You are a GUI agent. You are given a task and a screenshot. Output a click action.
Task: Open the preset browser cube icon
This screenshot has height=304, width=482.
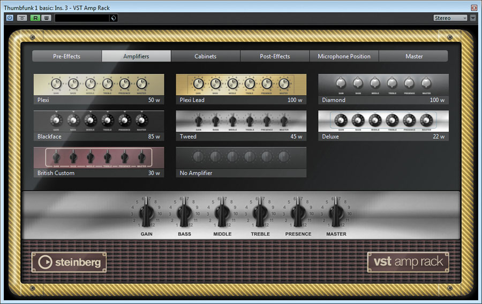coord(113,18)
